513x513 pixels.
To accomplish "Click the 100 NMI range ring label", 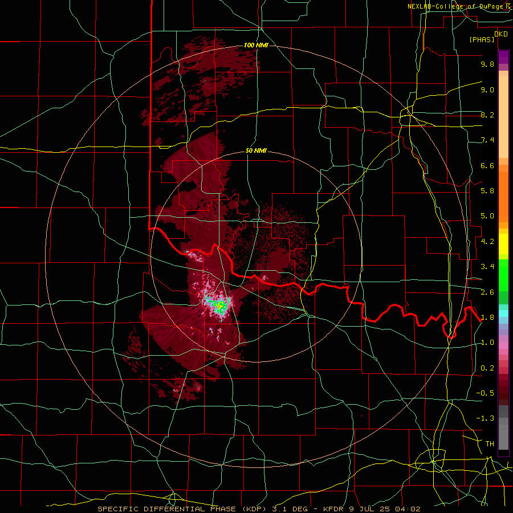I will 256,45.
